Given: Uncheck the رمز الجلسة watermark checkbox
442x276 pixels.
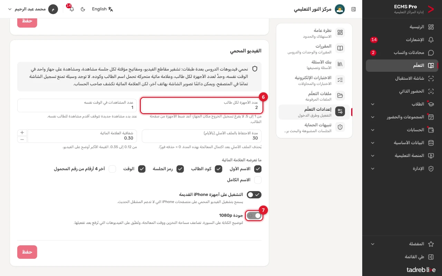Looking at the screenshot, I should pos(180,169).
